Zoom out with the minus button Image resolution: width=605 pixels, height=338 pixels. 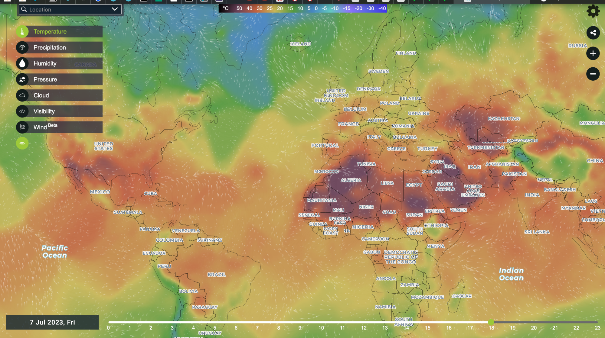click(593, 74)
